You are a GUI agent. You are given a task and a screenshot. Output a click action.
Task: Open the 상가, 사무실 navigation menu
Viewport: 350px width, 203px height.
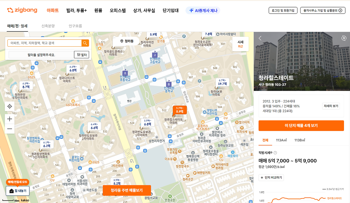[144, 10]
